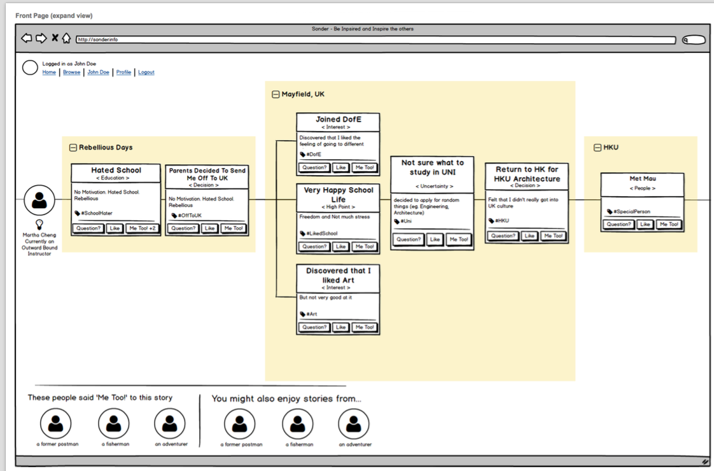The image size is (714, 471).
Task: Click the #Art tag icon
Action: tap(302, 314)
